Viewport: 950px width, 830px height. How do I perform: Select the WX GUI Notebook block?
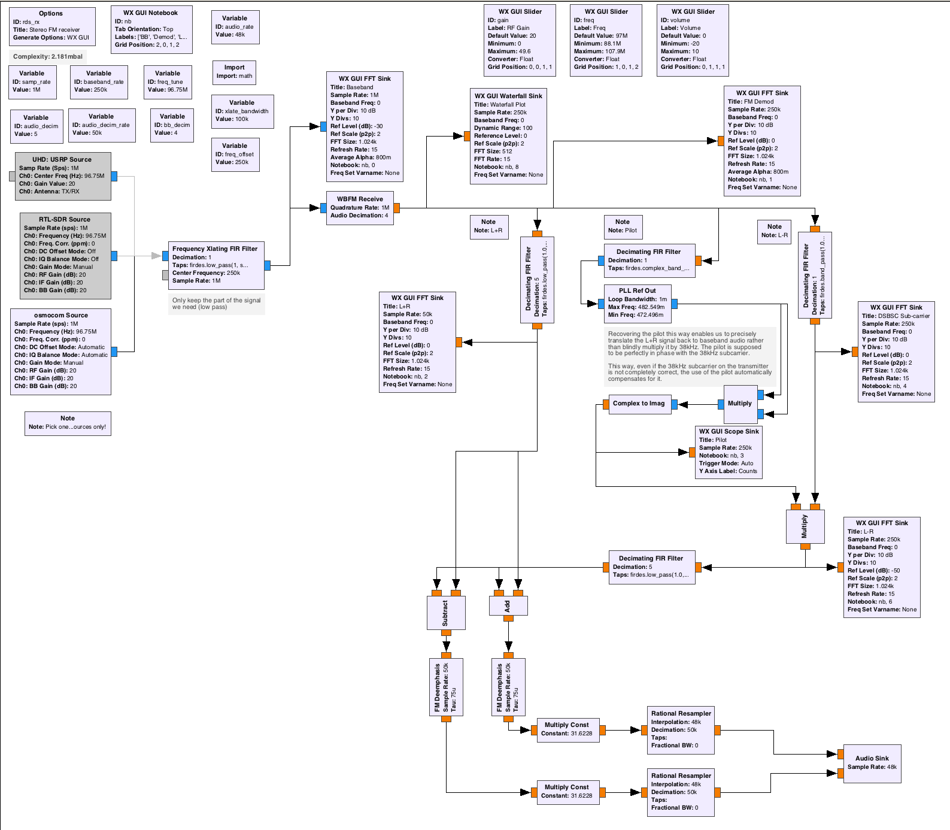click(152, 29)
